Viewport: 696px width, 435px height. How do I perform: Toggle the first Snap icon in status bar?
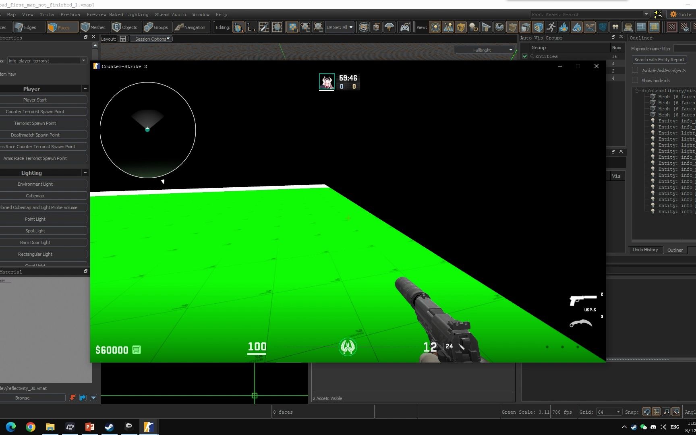[x=647, y=412]
